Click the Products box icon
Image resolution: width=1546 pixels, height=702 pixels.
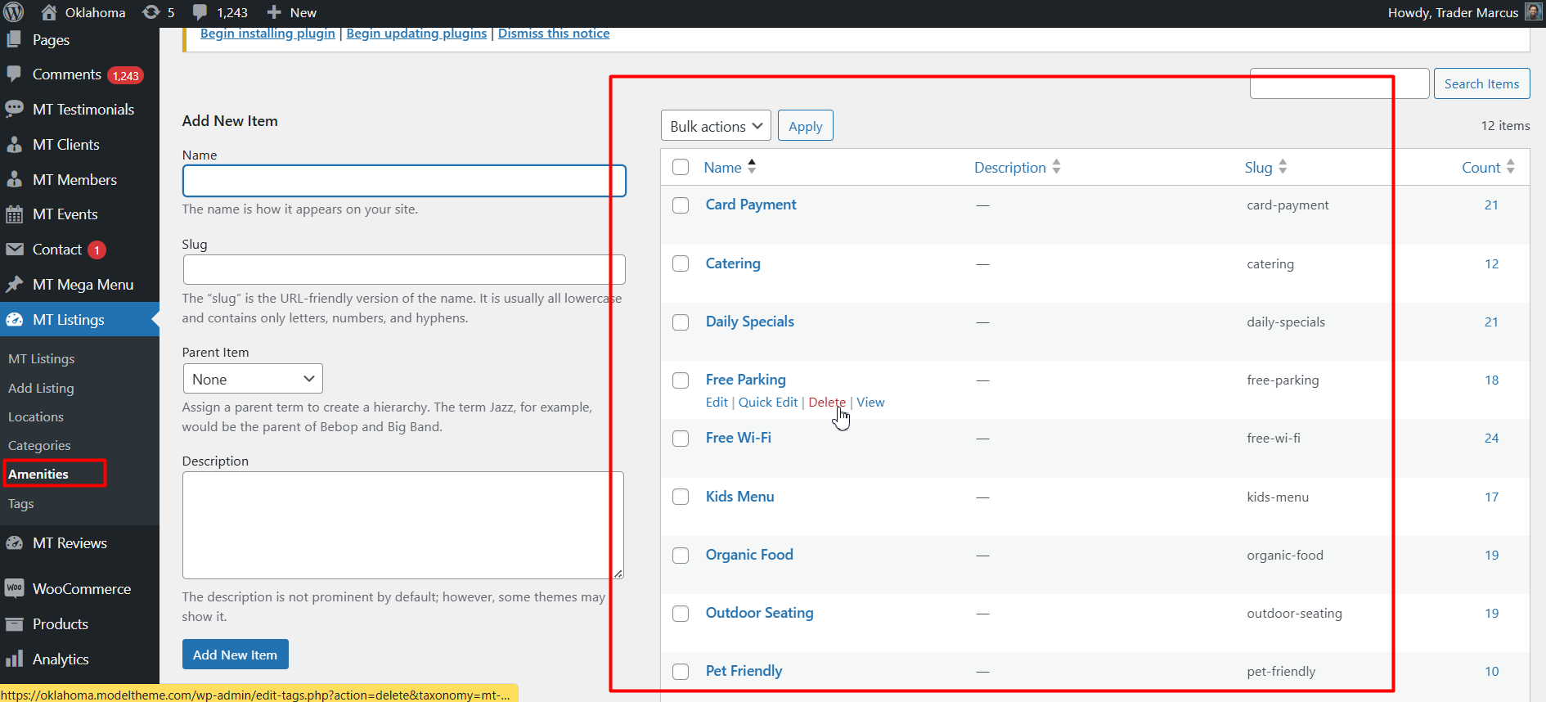point(14,624)
